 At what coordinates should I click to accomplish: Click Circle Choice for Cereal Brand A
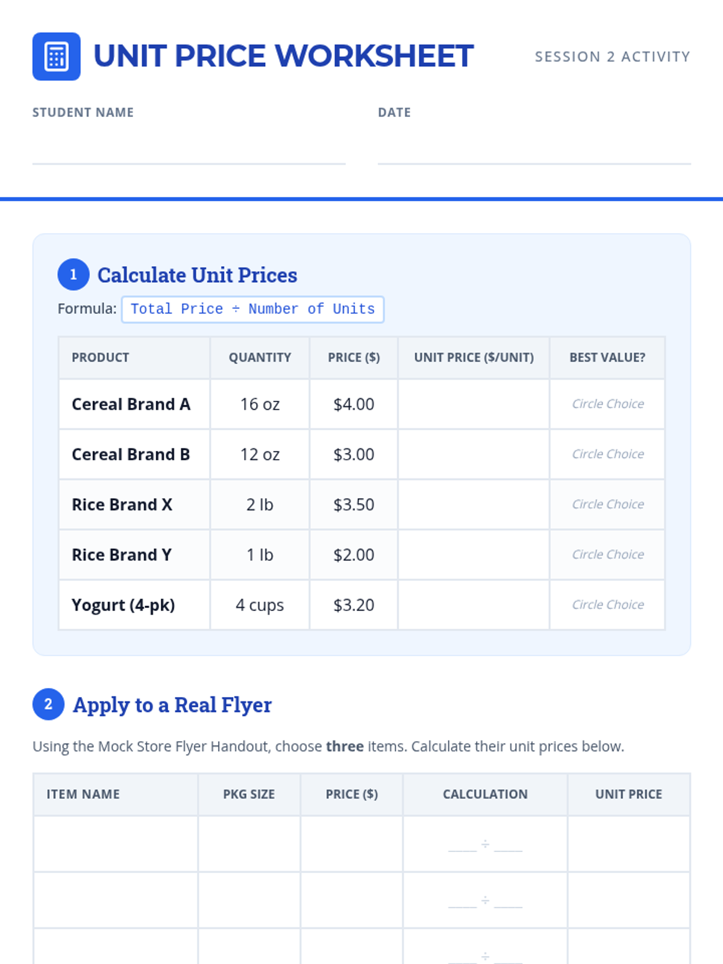(x=608, y=404)
